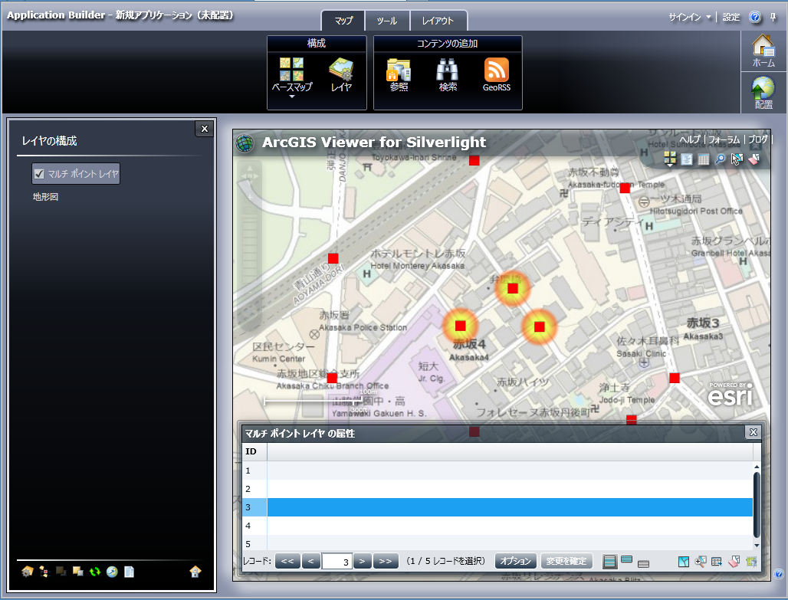
Task: Go to ホーム home button
Action: tap(763, 51)
